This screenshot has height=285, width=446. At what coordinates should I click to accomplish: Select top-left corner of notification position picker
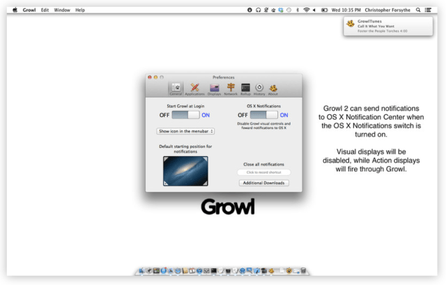click(166, 159)
